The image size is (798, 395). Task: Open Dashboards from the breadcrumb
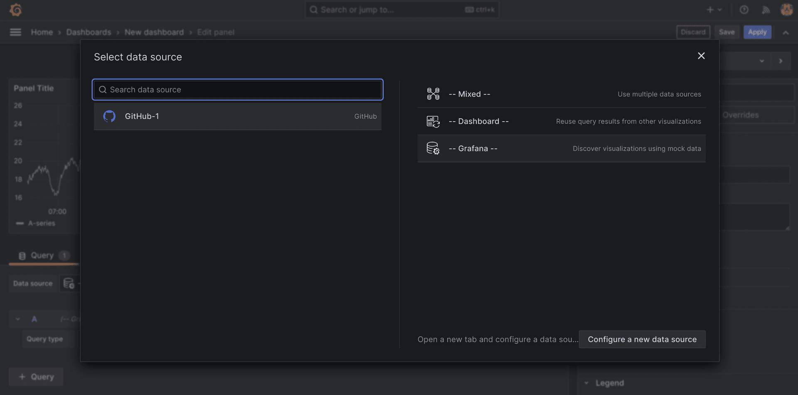click(x=89, y=32)
